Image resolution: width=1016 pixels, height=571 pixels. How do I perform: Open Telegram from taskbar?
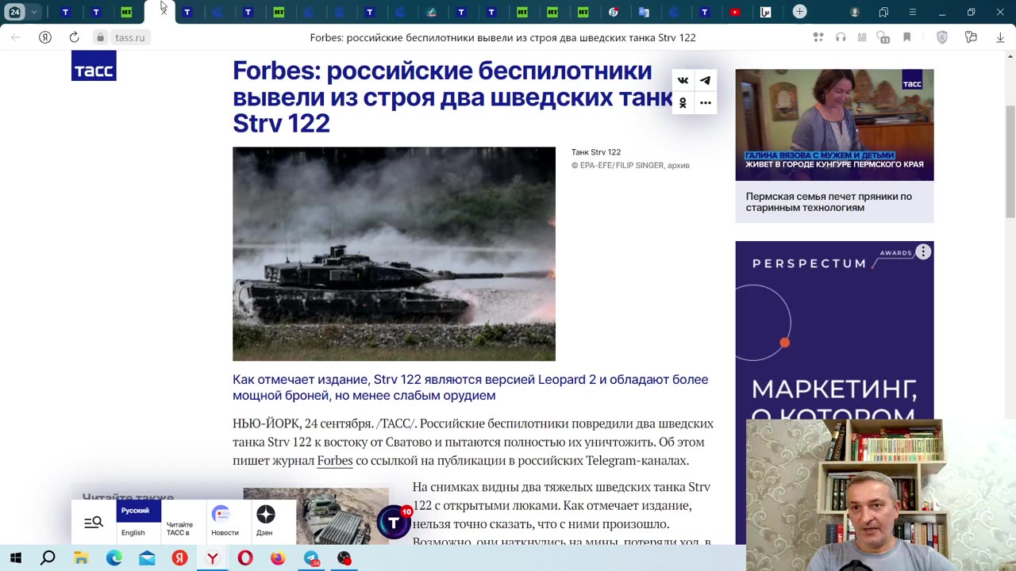tap(311, 558)
